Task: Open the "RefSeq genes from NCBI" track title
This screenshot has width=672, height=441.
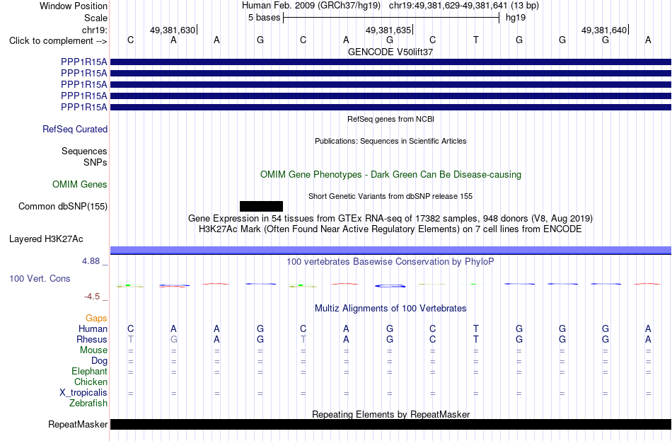Action: (x=390, y=119)
